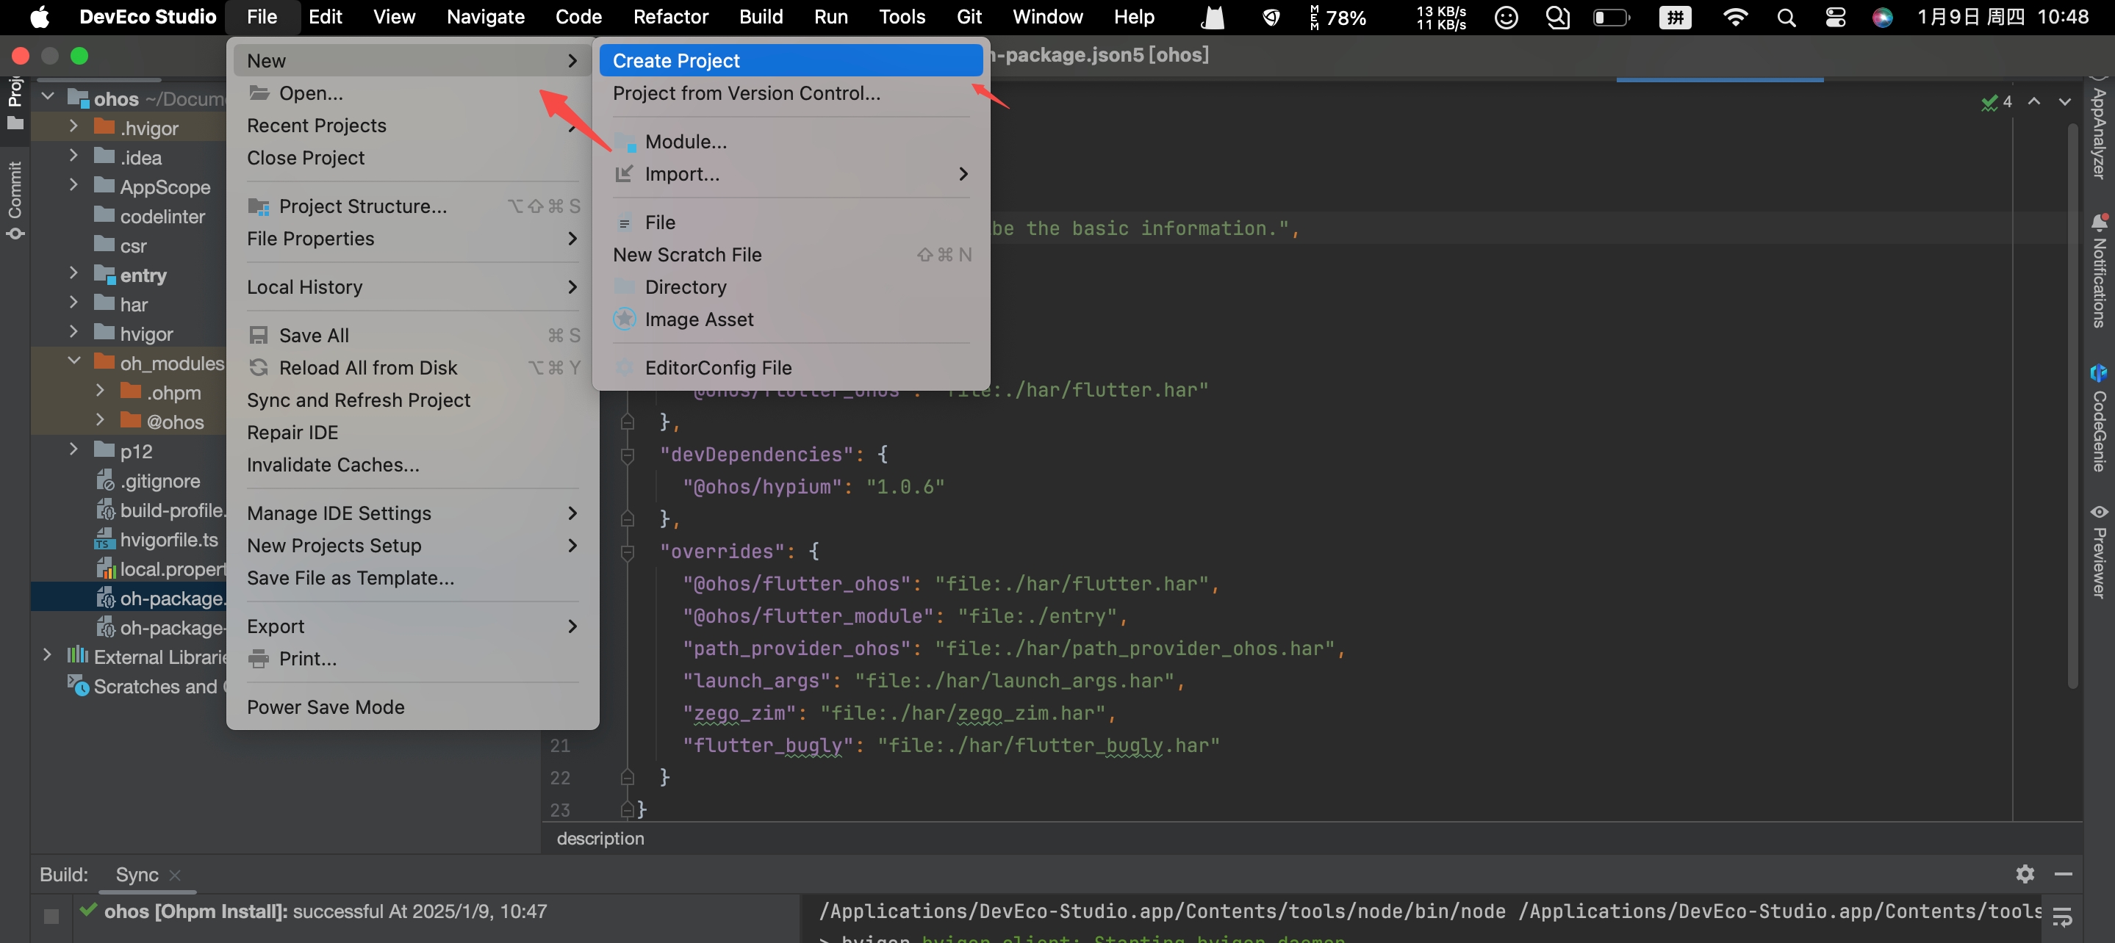Click the stop square in Build panel
Image resolution: width=2115 pixels, height=943 pixels.
click(x=51, y=916)
